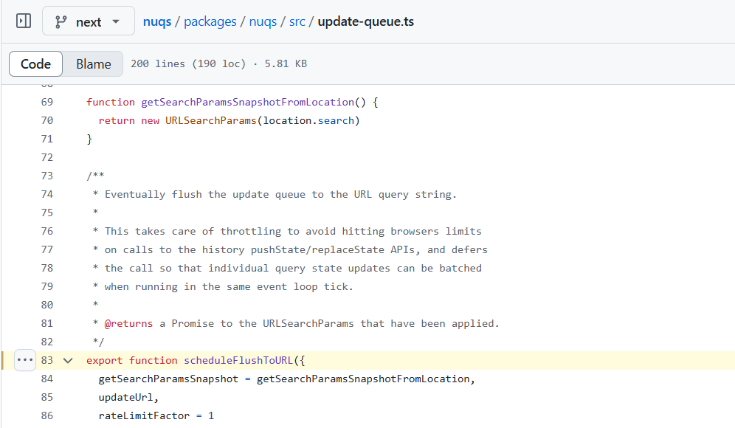Select line number 83
735x428 pixels.
(x=47, y=360)
